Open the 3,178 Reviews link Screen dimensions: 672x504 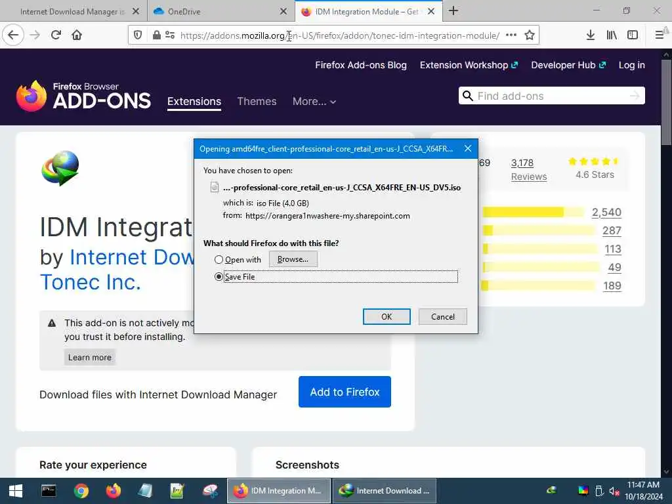click(x=528, y=170)
